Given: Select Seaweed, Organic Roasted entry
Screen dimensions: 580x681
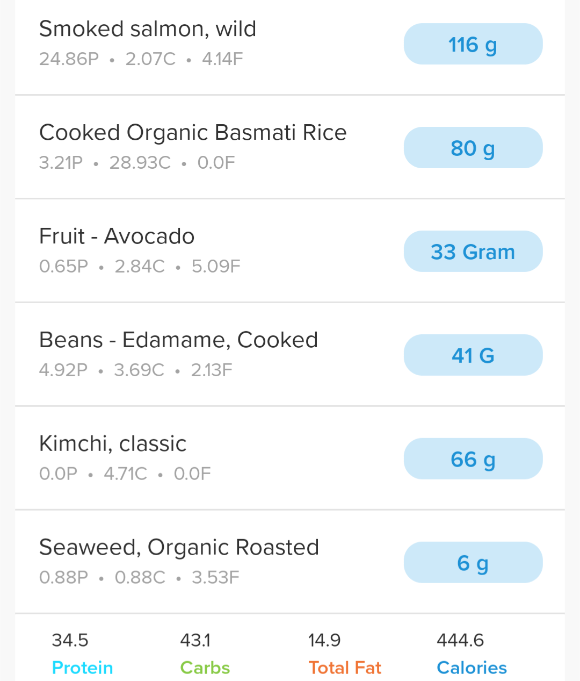Looking at the screenshot, I should pos(179,548).
